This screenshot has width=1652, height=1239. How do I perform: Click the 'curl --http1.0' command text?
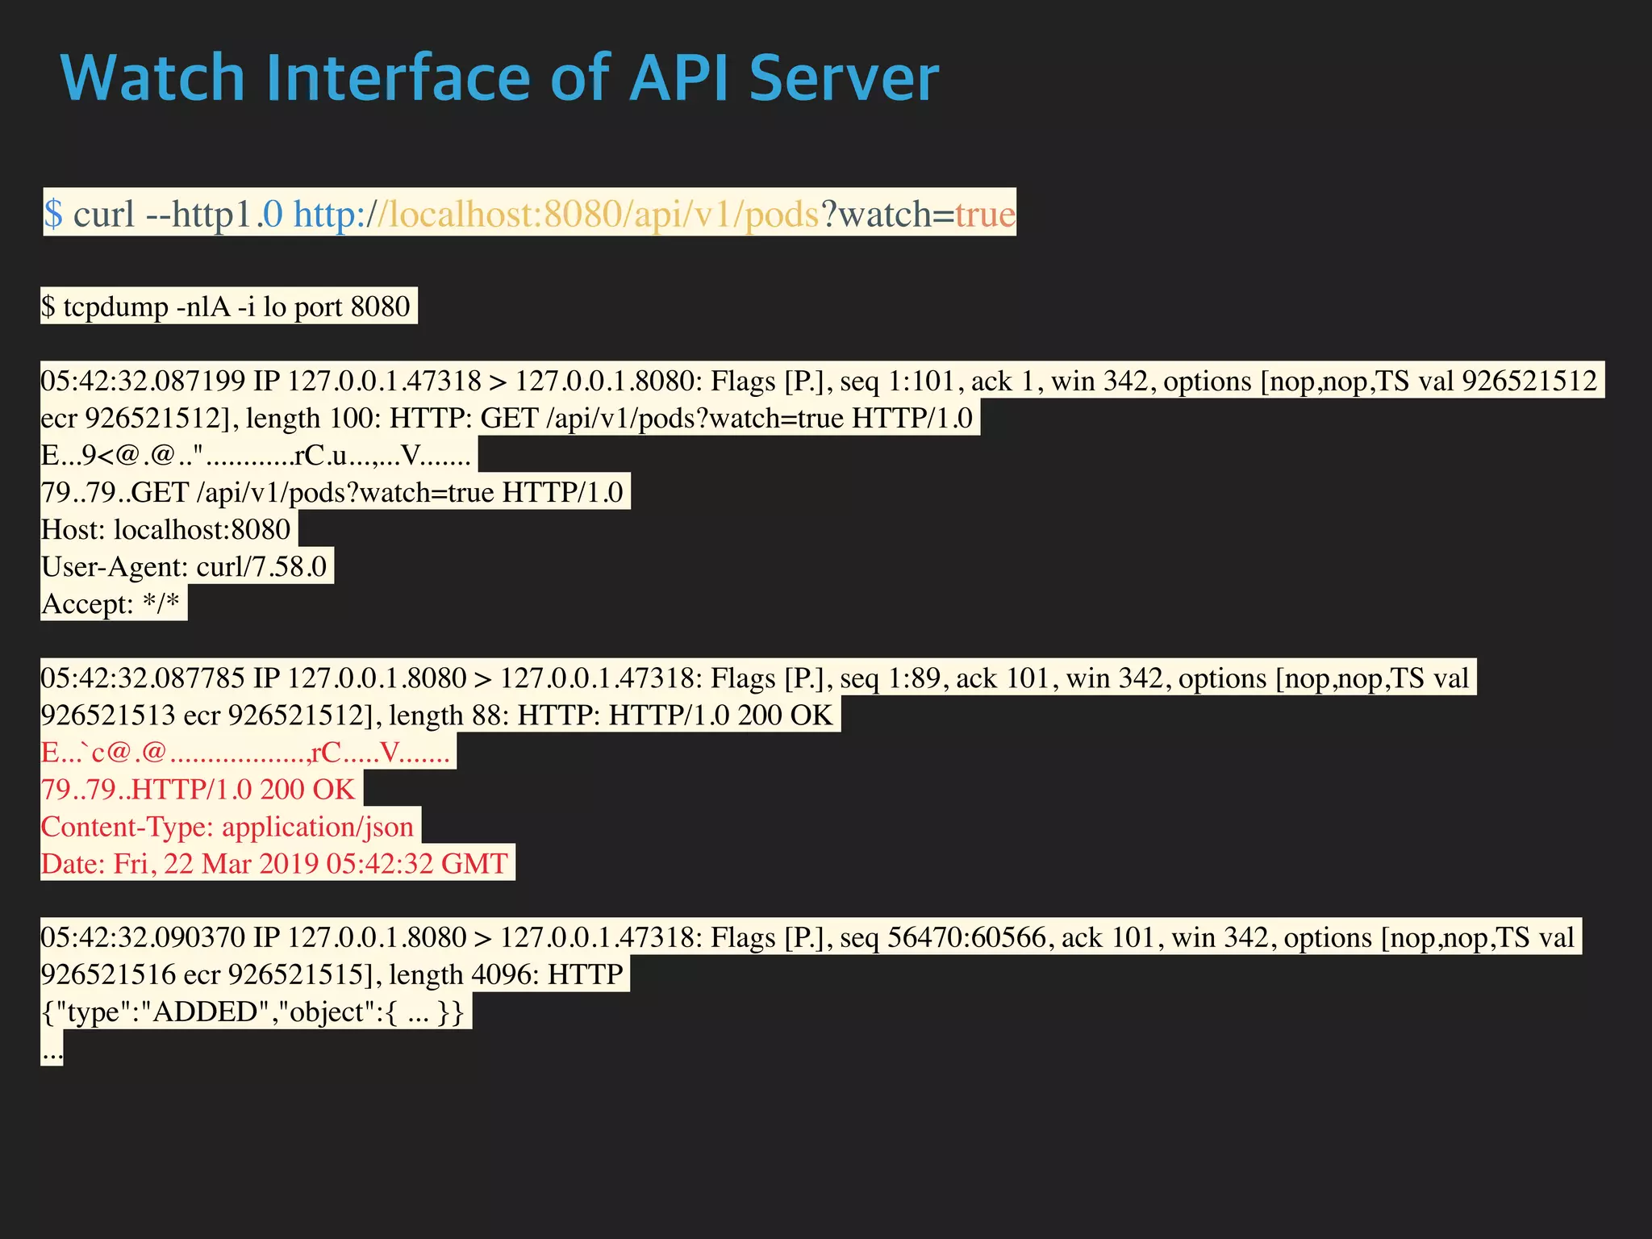pyautogui.click(x=177, y=215)
